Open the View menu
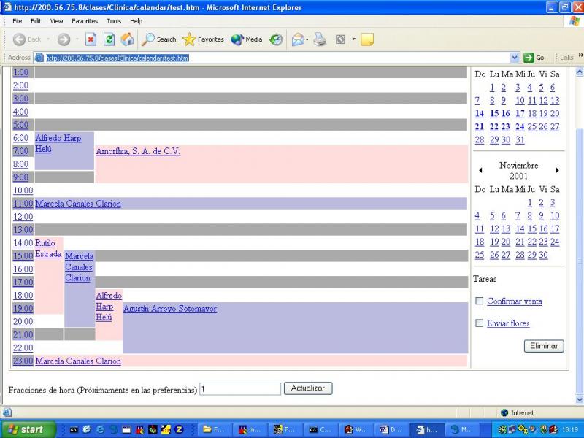Screen dimensions: 584x438 click(56, 21)
